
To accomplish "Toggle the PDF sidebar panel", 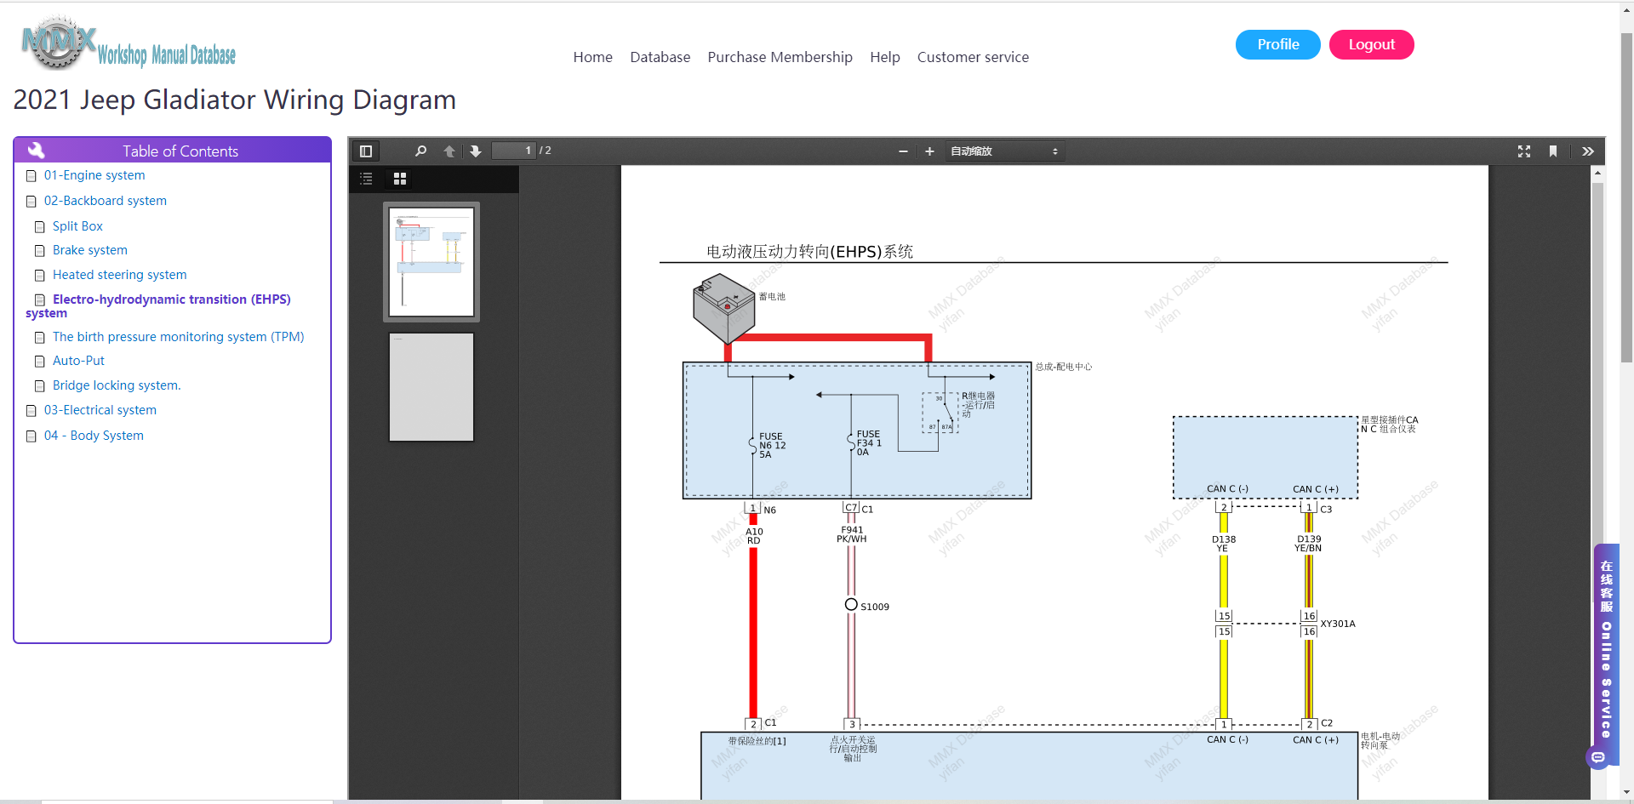I will tap(366, 151).
